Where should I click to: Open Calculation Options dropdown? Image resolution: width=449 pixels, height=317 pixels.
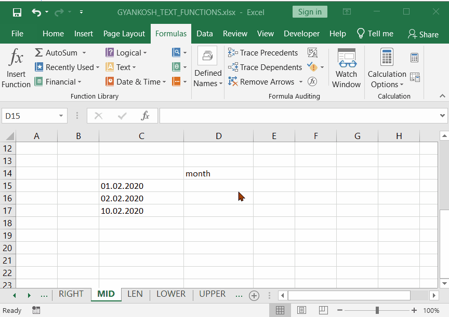(x=387, y=68)
